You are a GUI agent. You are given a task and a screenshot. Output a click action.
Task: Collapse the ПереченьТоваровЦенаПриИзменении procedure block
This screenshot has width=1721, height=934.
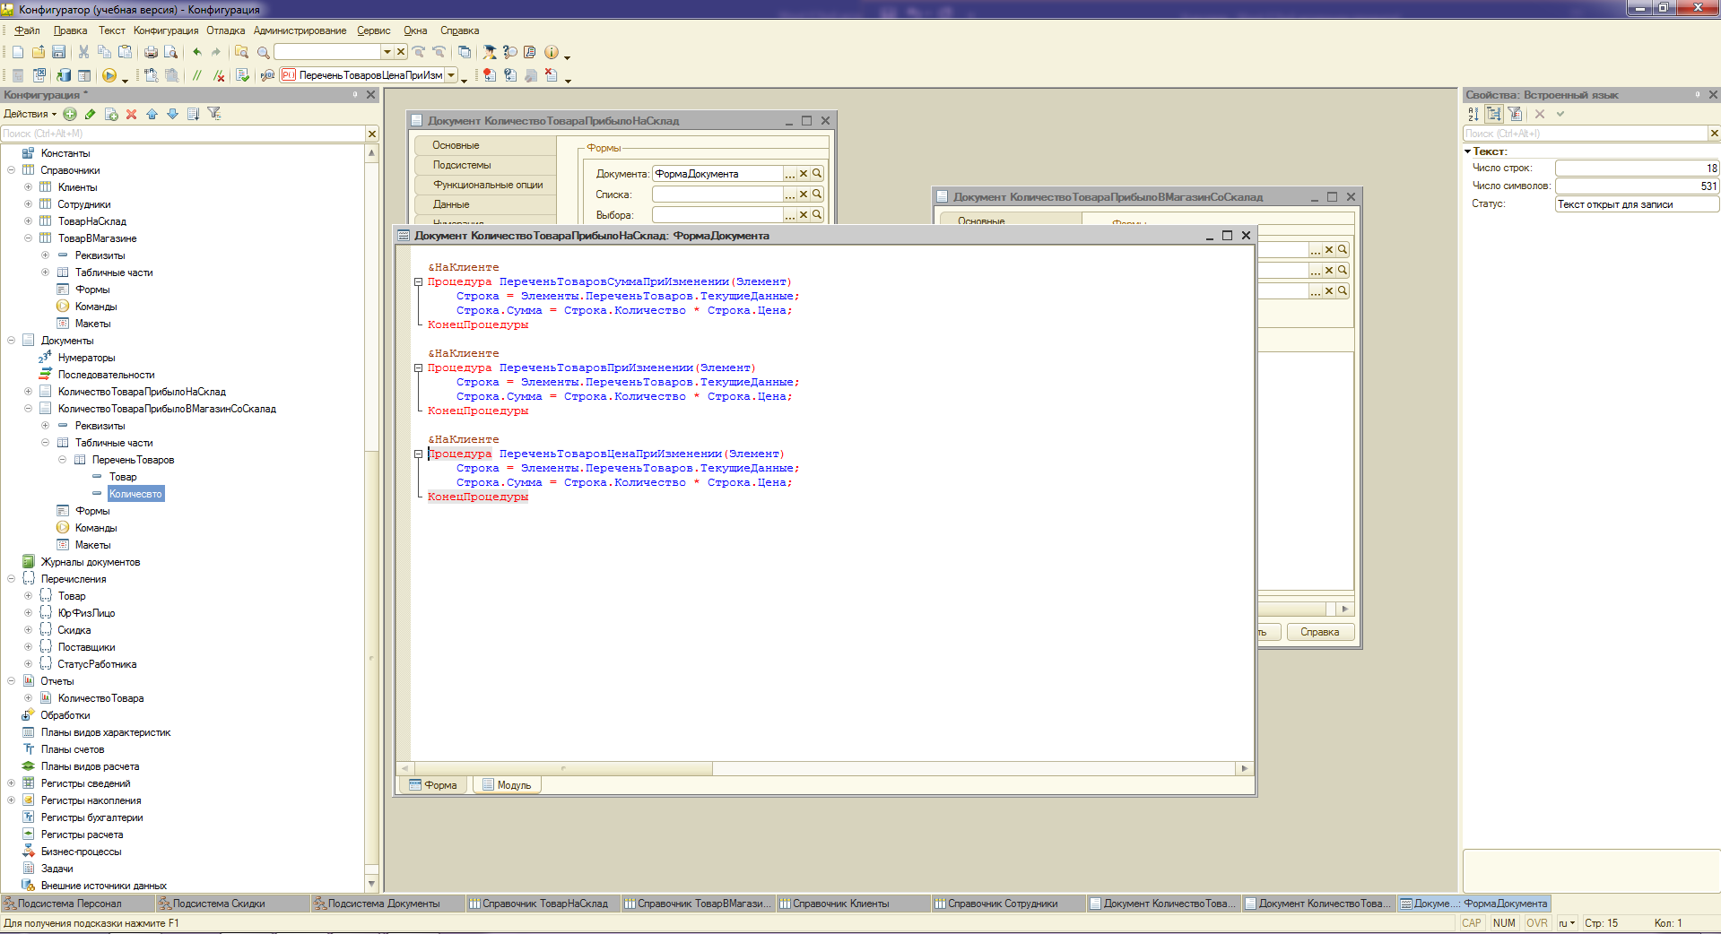418,454
